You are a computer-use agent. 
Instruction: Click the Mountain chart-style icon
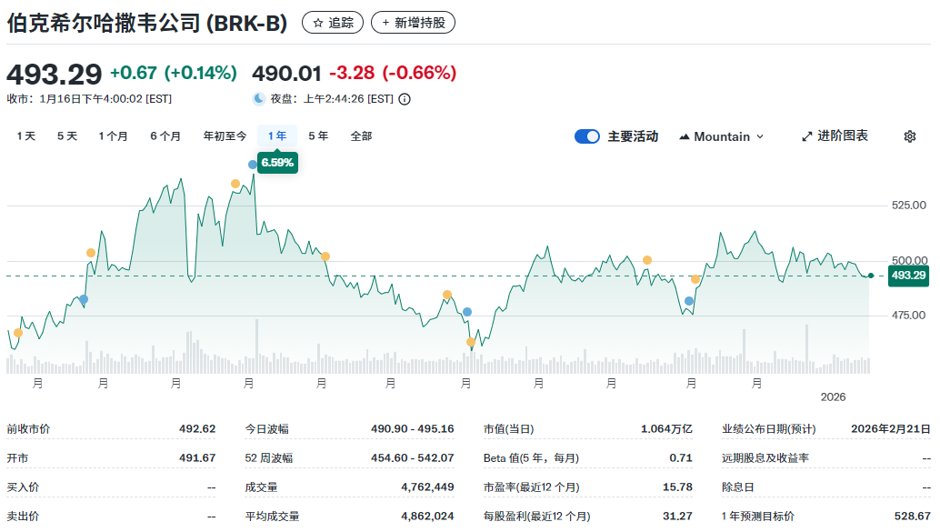[685, 136]
